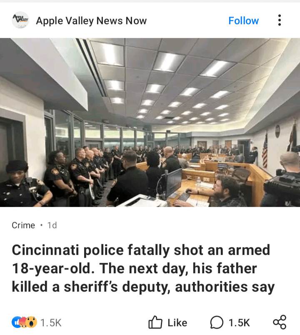This screenshot has width=300, height=335.
Task: View the 1.5K comments count
Action: coord(239,322)
